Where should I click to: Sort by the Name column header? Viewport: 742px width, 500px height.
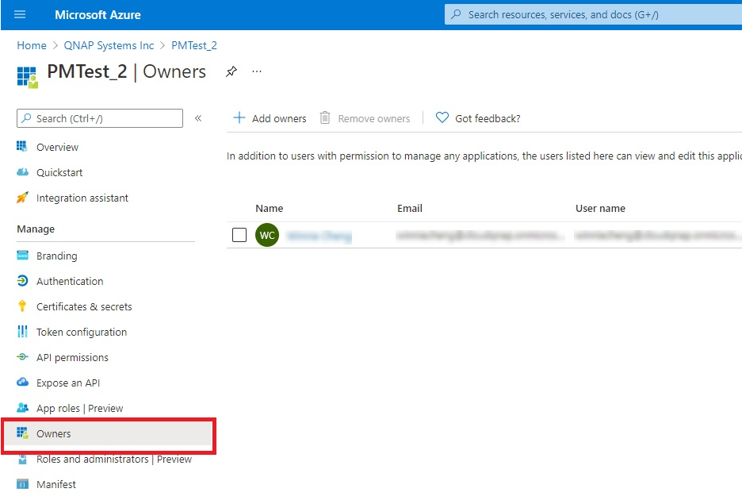tap(269, 208)
